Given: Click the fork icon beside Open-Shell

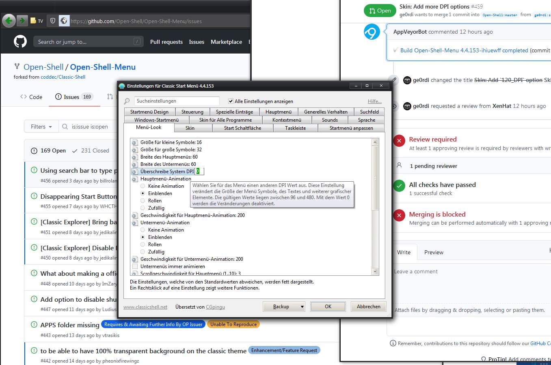Looking at the screenshot, I should (x=17, y=66).
